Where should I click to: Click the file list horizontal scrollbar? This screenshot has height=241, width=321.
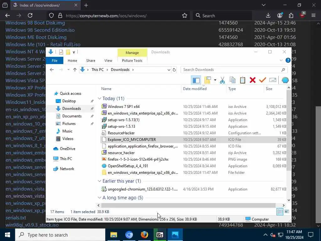point(188,205)
